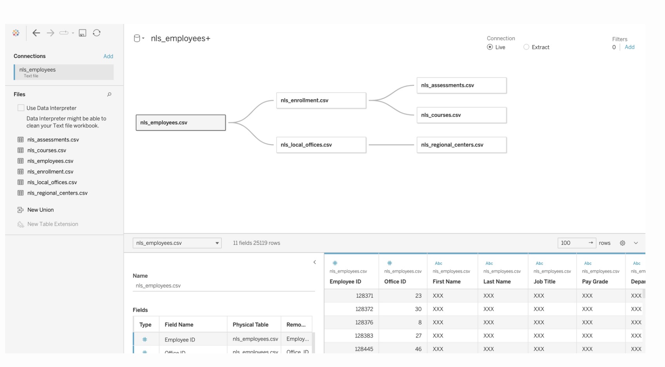Enable Use Data Interpreter checkbox

[x=21, y=108]
